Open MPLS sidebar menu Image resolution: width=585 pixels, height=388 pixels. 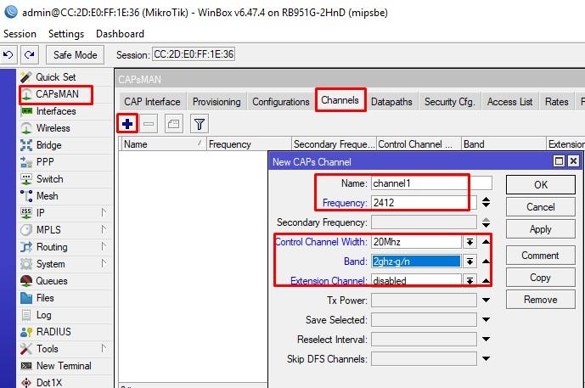(x=64, y=230)
